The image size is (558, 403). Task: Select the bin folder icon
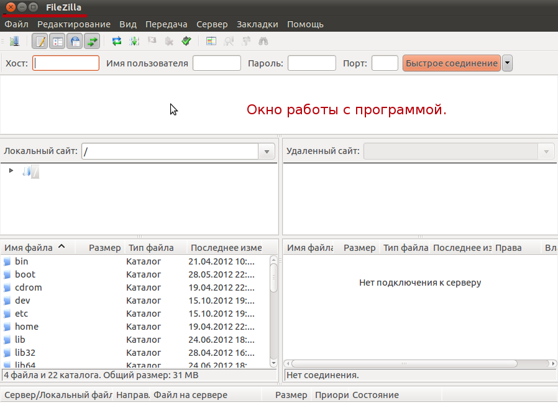pyautogui.click(x=7, y=262)
